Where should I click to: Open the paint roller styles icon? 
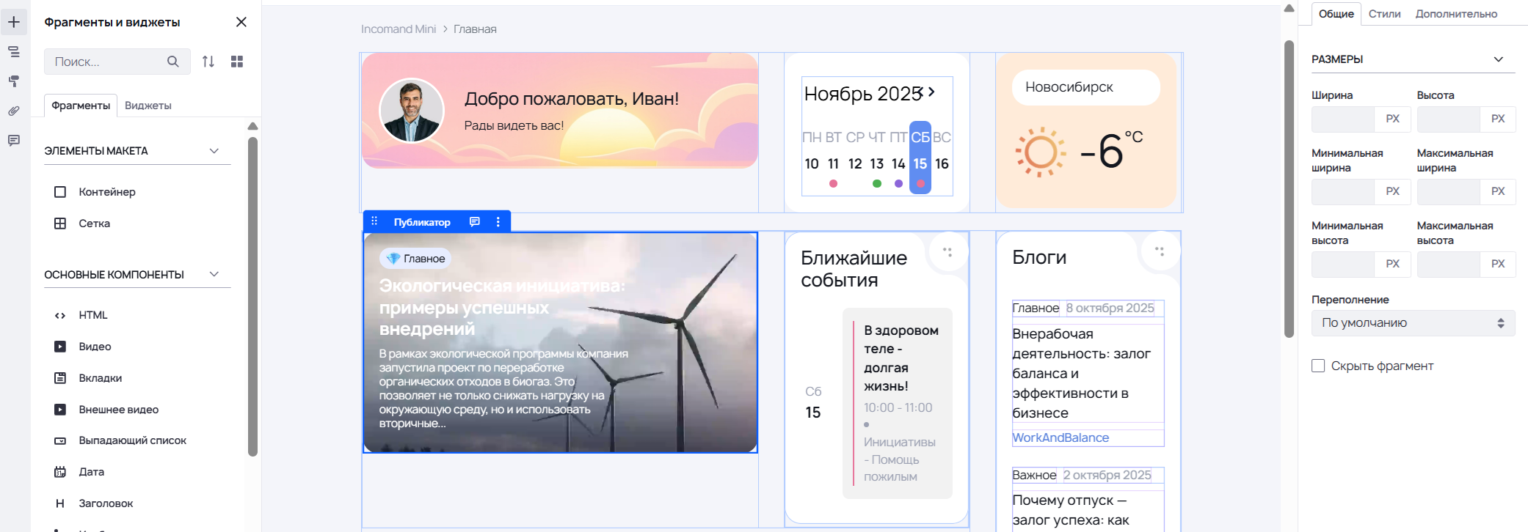tap(14, 81)
